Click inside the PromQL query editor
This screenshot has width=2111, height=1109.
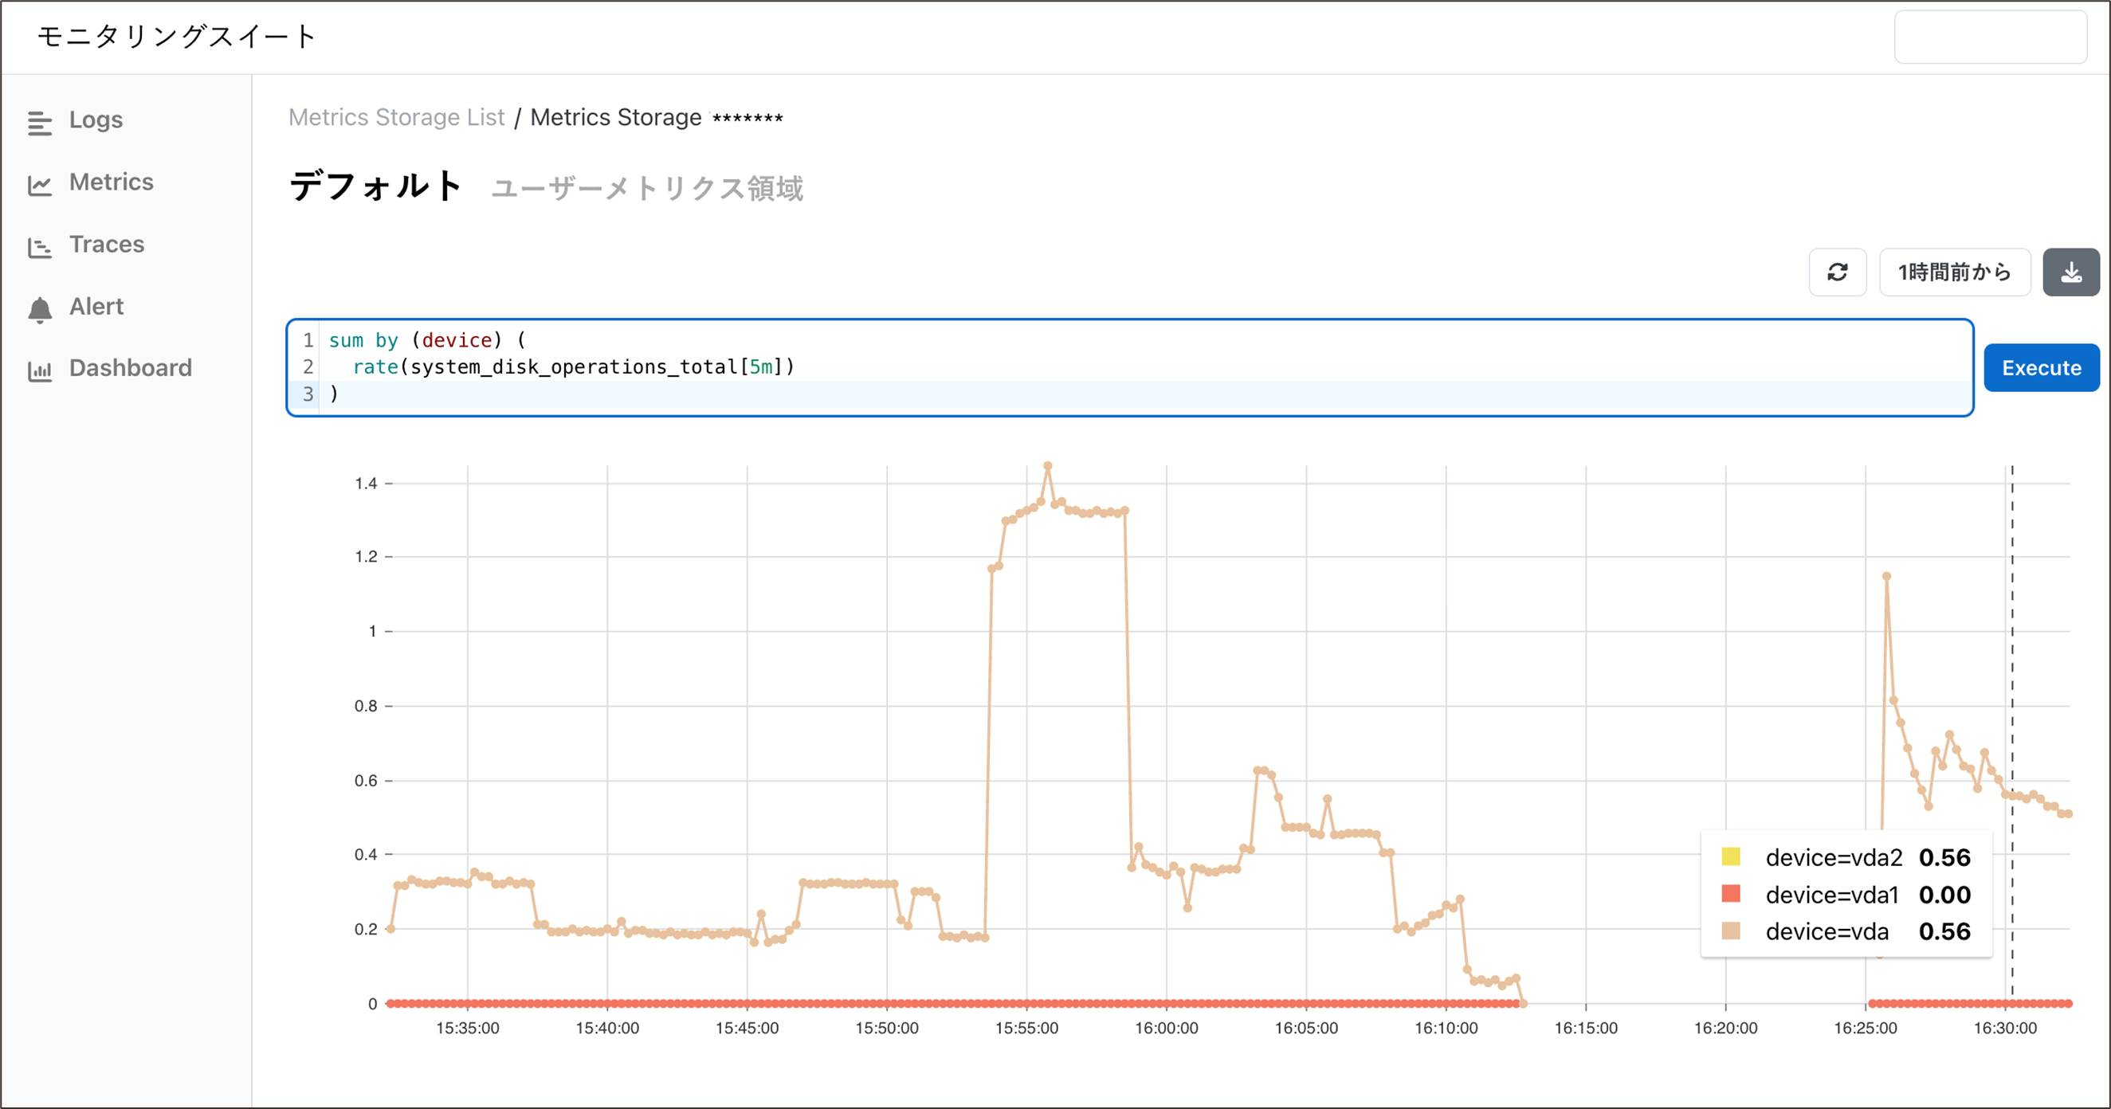click(1148, 368)
